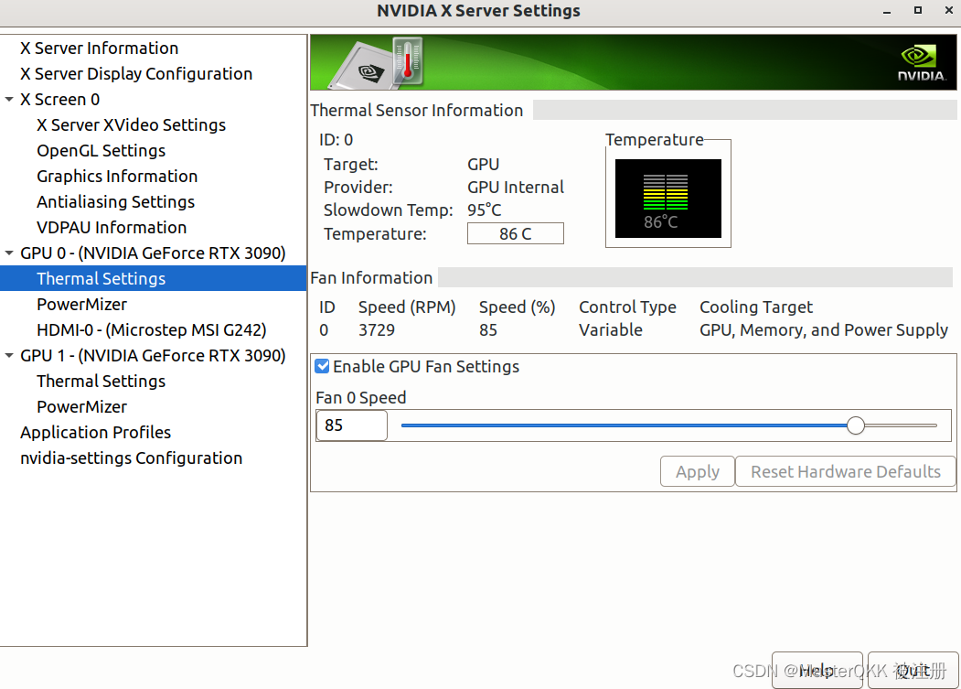Click the Speed (%) column header
The height and width of the screenshot is (689, 961).
coord(518,307)
